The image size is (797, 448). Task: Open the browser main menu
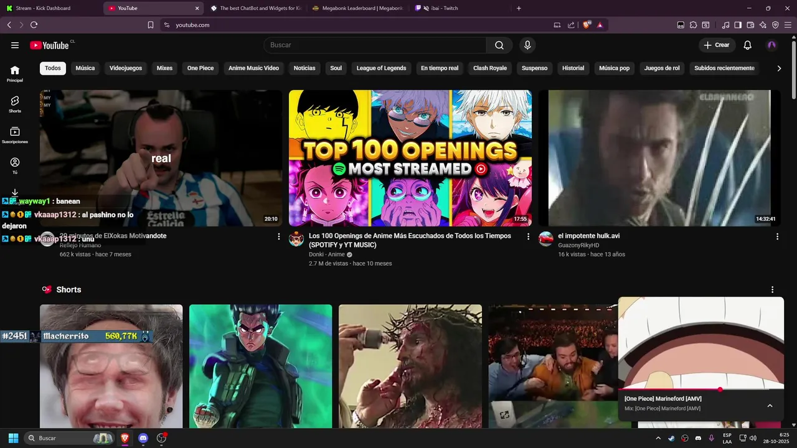[788, 25]
